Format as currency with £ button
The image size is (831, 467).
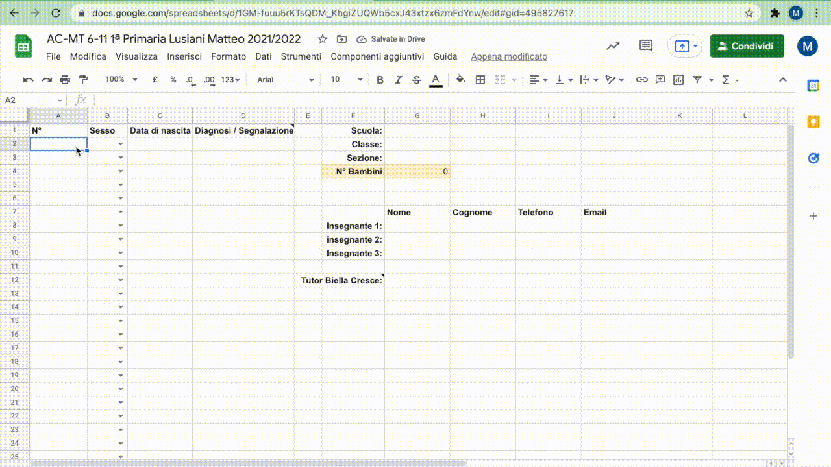tap(155, 80)
